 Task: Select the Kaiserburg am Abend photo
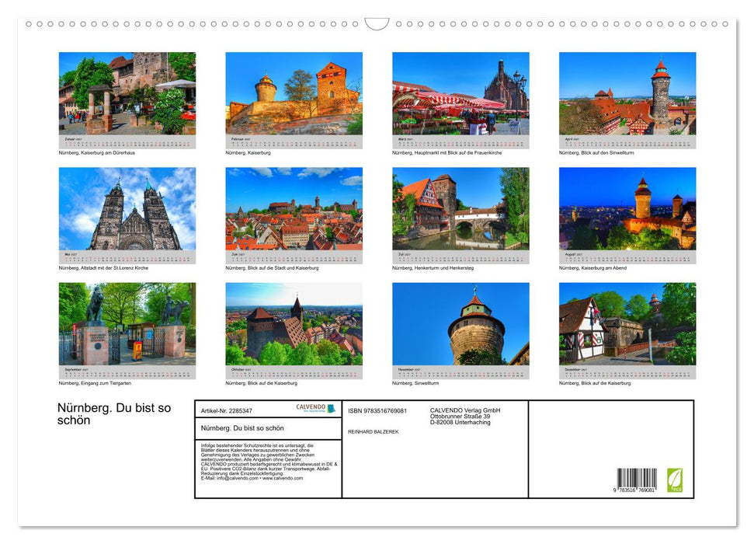pos(627,208)
